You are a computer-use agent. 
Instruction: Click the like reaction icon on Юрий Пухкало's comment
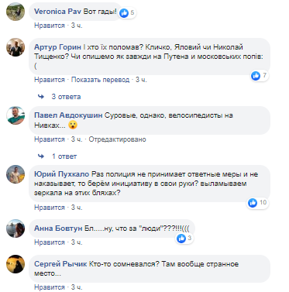pos(253,203)
